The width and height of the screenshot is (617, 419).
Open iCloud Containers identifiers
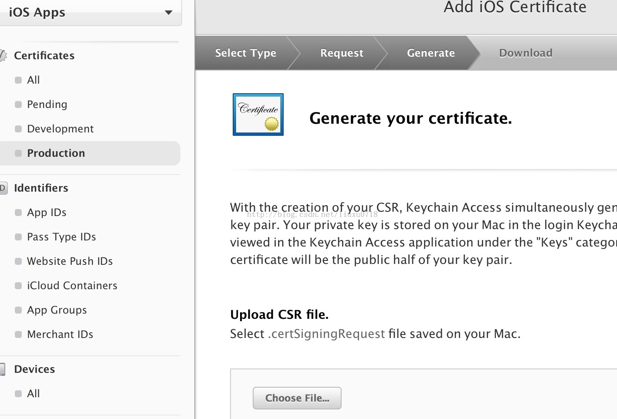pos(72,286)
